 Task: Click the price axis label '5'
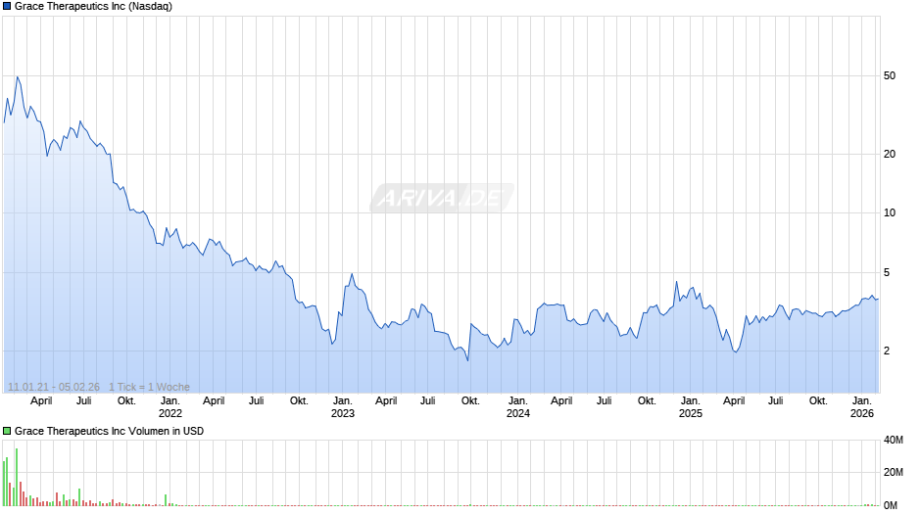(887, 272)
